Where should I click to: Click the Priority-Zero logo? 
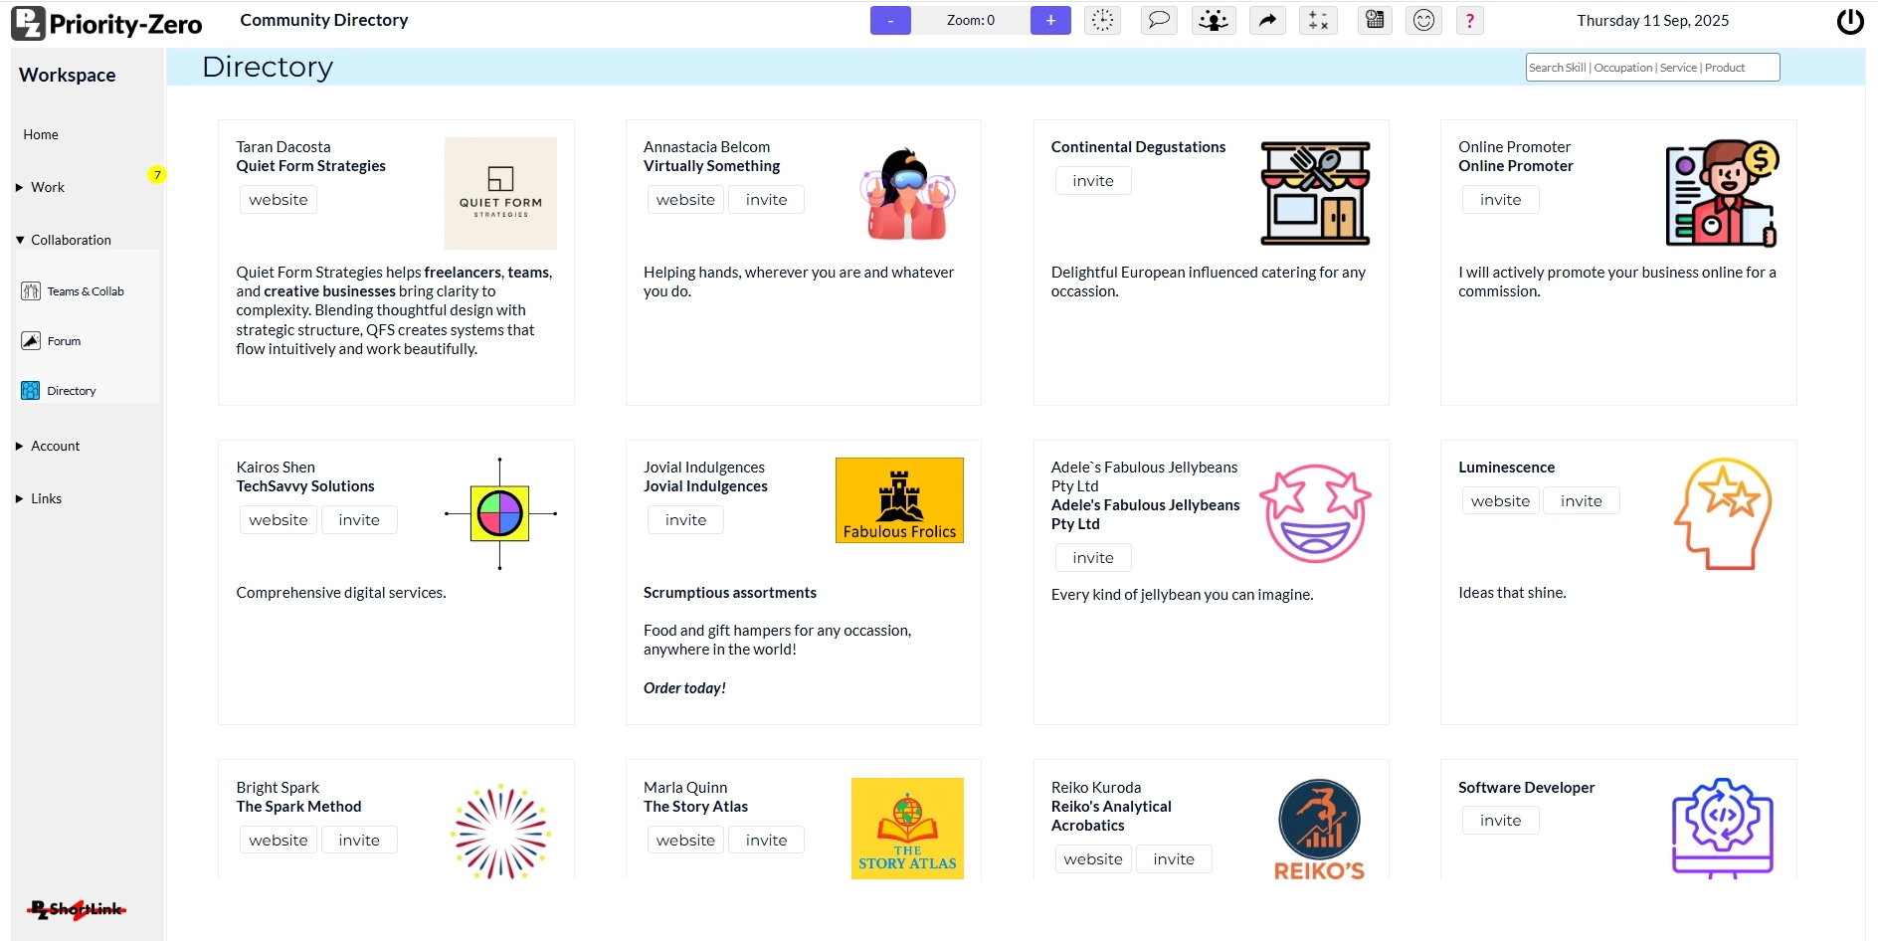pyautogui.click(x=106, y=23)
